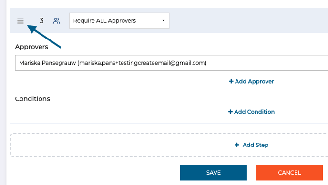Click the gray left sidebar strip

click(3, 92)
